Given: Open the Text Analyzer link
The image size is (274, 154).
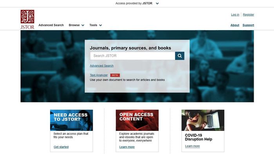Looking at the screenshot, I should (x=99, y=75).
